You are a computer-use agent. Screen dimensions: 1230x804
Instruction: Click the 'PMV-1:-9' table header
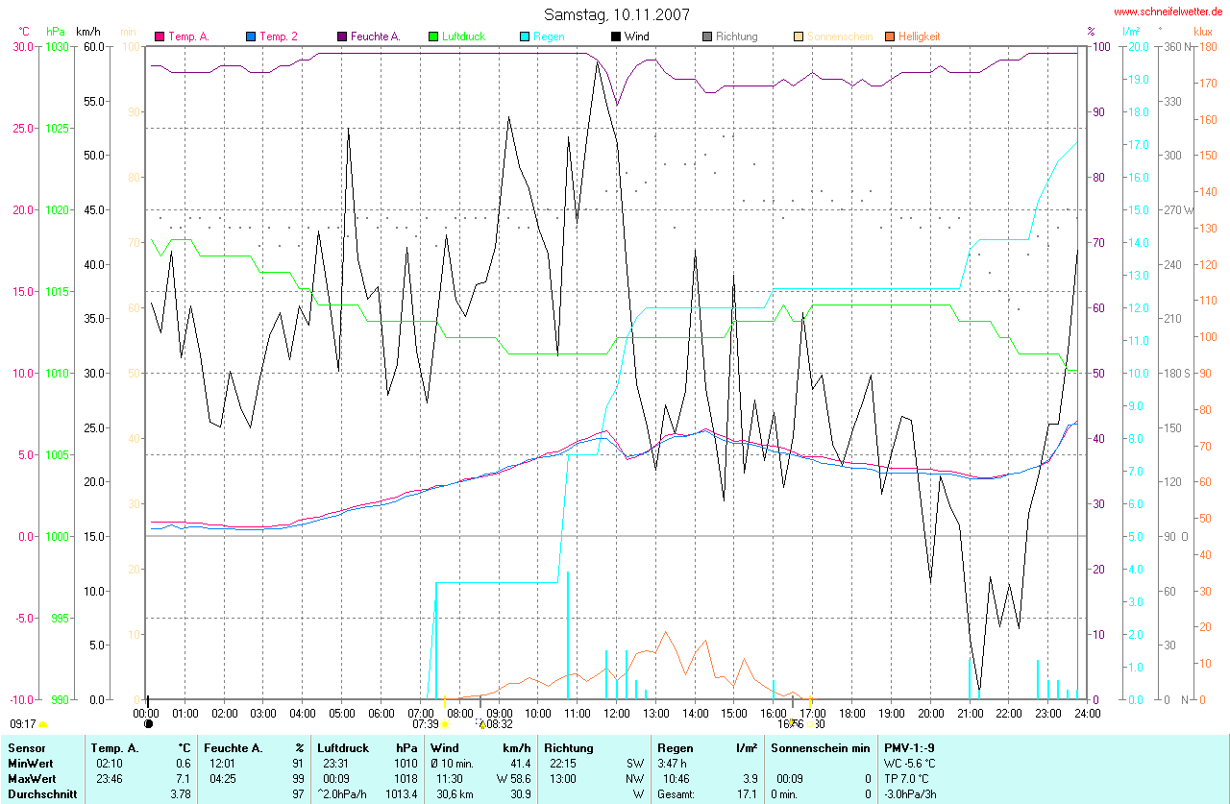909,747
